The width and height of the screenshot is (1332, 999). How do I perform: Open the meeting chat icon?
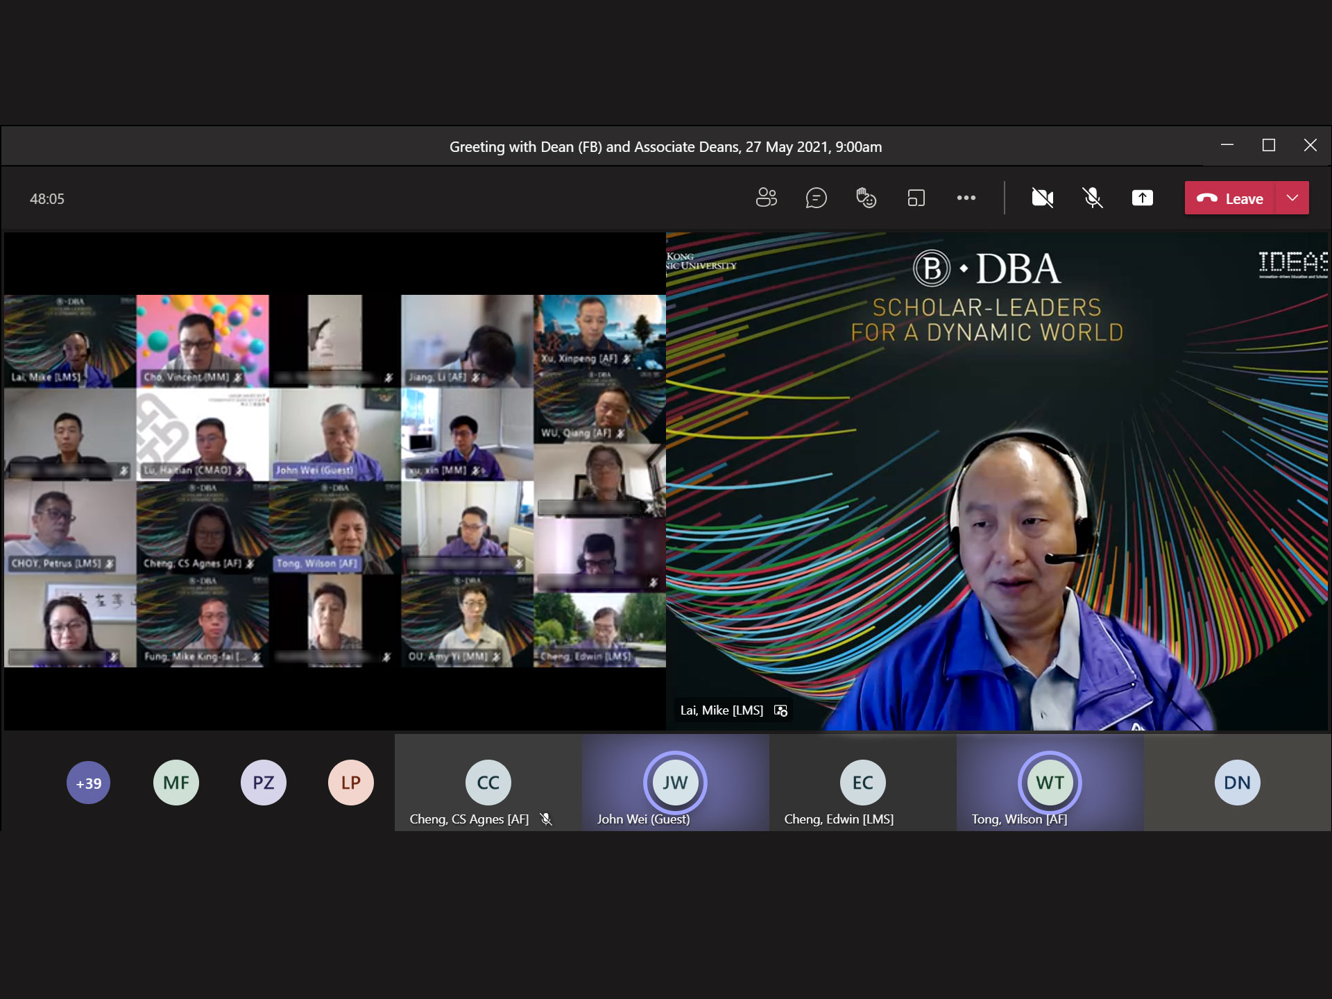816,198
